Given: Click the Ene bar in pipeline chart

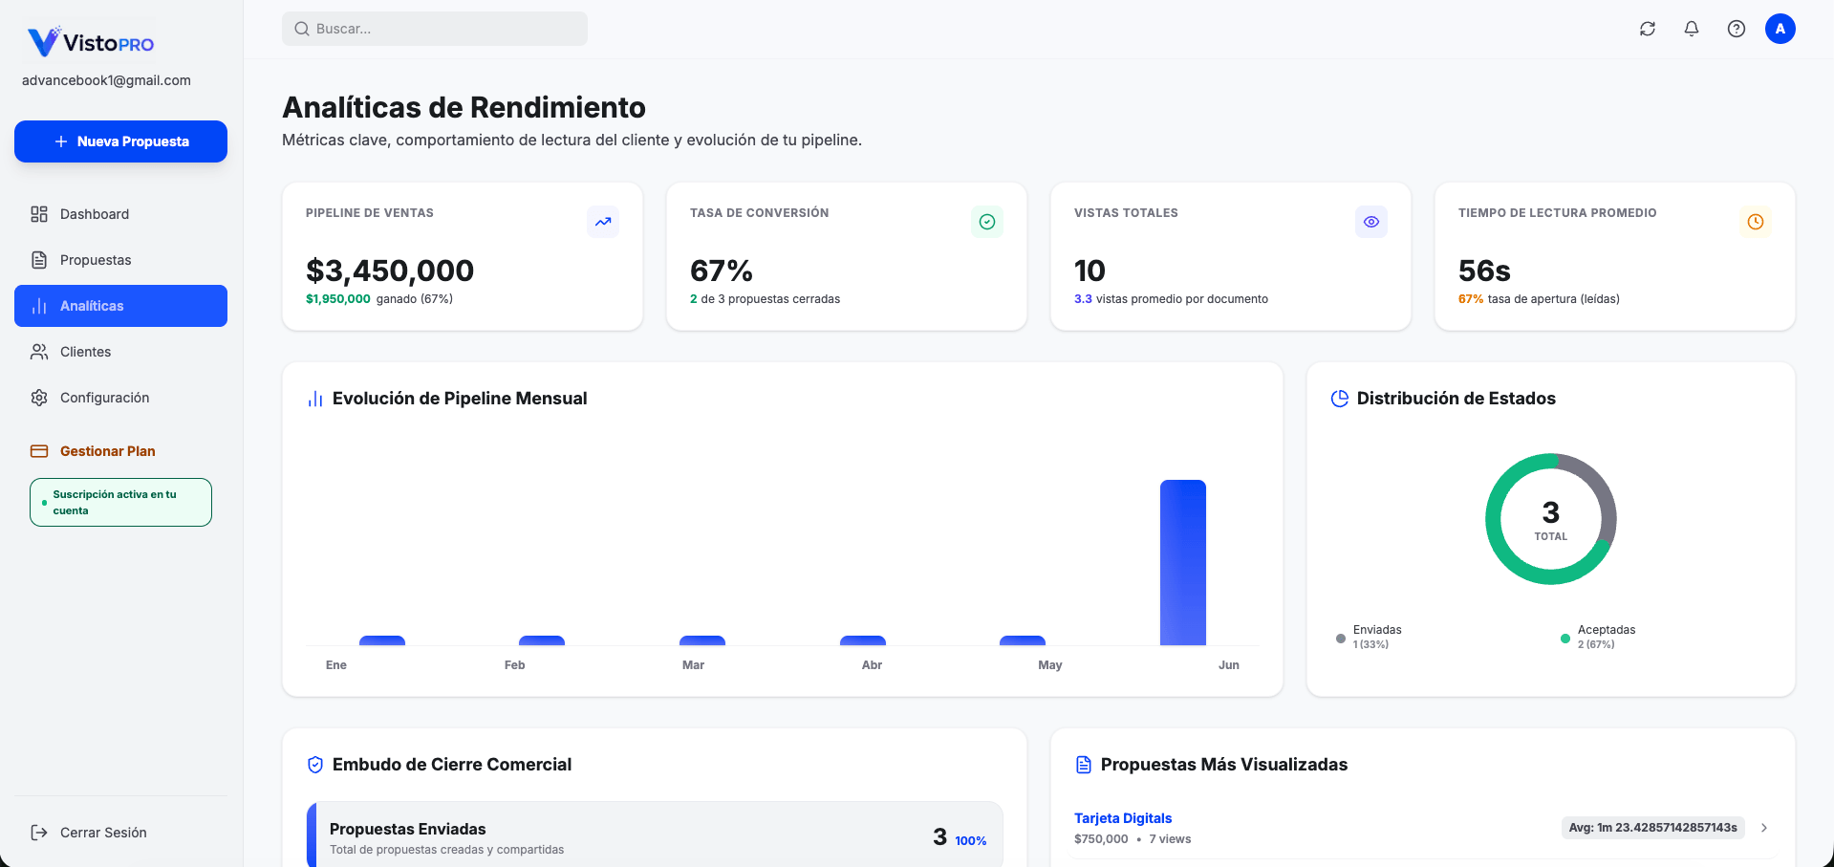Looking at the screenshot, I should [382, 640].
